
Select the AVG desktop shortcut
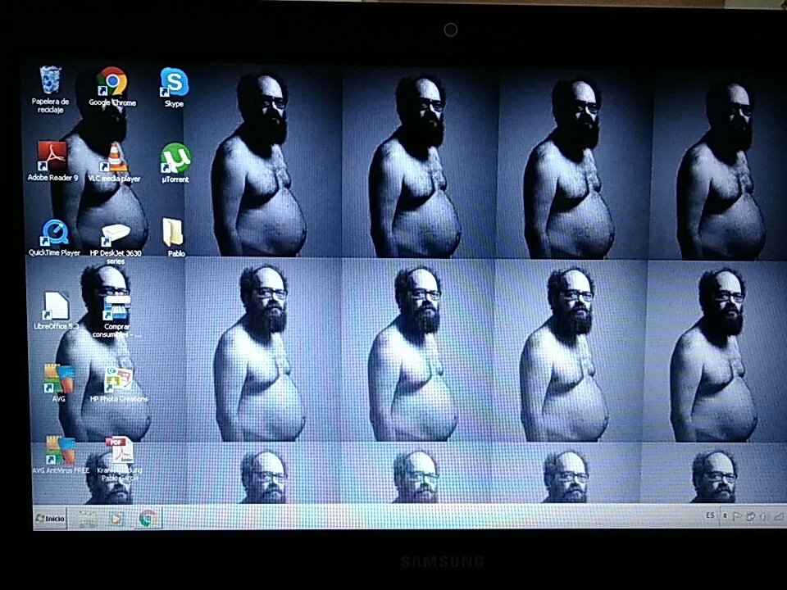coord(59,383)
